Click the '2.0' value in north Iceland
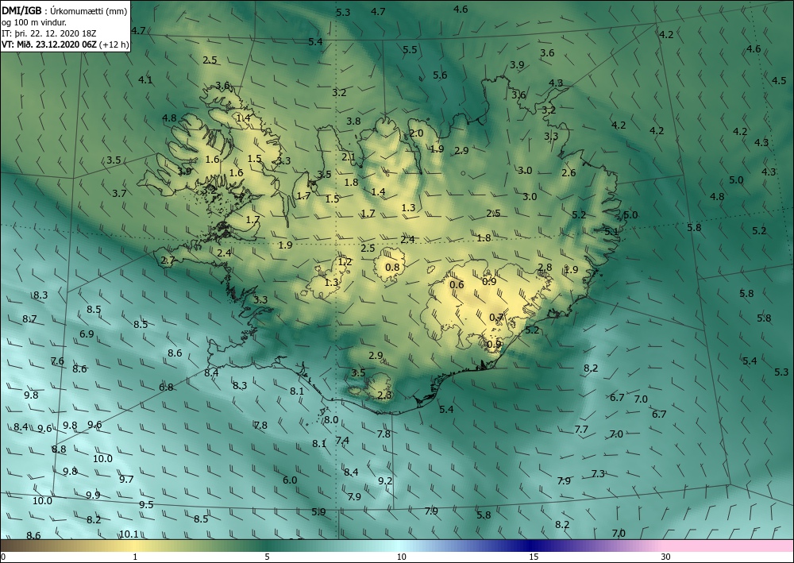Screen dimensions: 794x563 pos(416,133)
